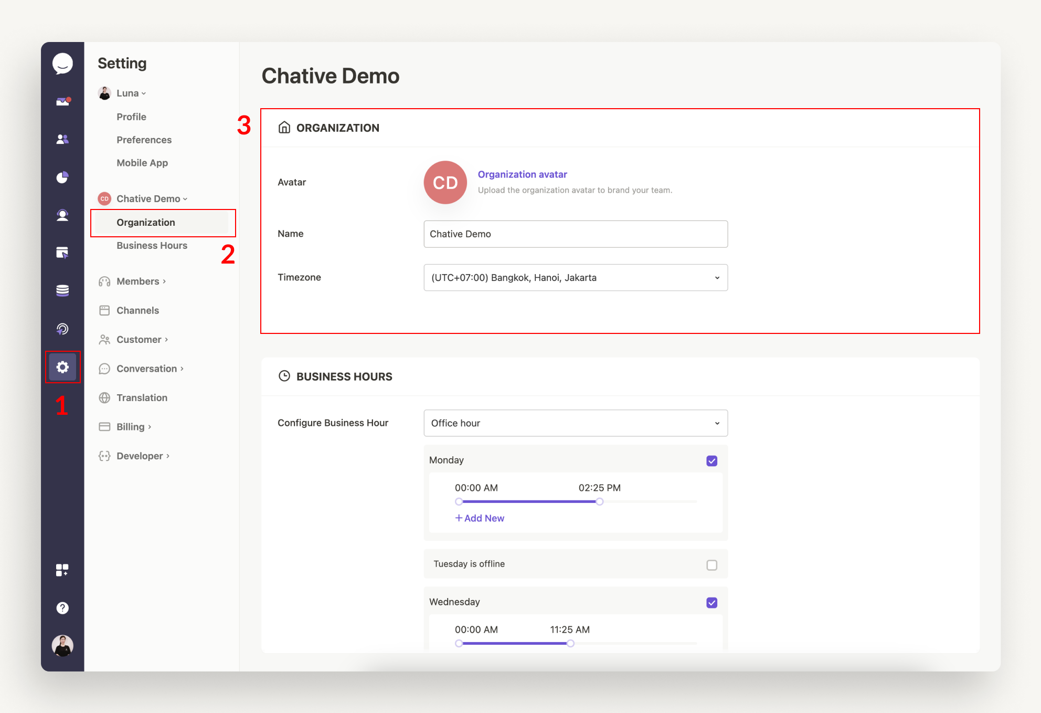Open the Automation spiral-arrow icon

pos(62,329)
